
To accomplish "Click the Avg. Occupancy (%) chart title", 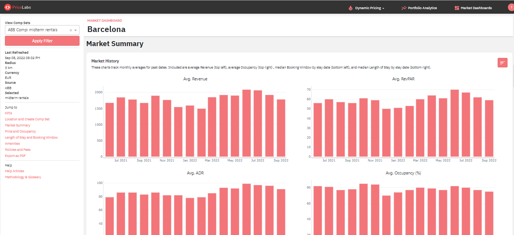I will [x=403, y=173].
